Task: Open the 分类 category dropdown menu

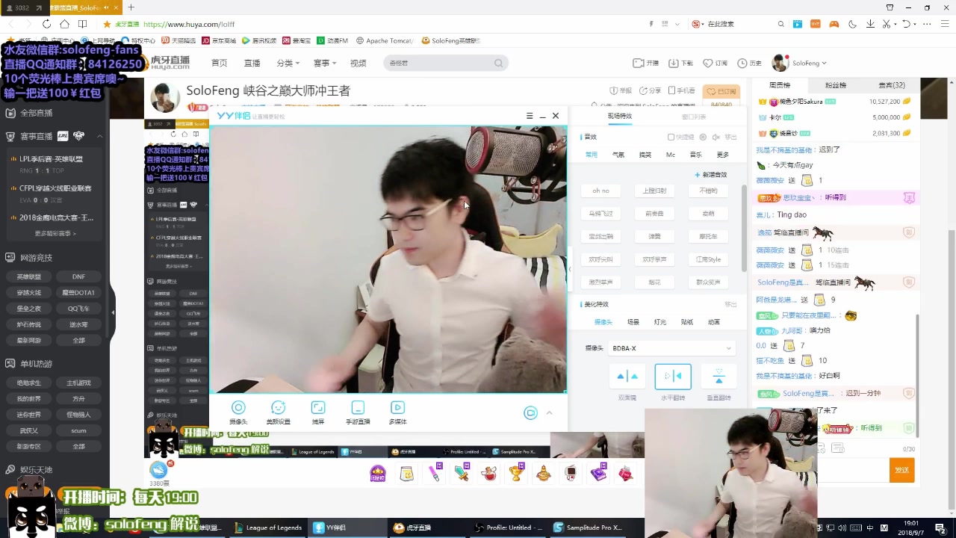Action: 288,63
